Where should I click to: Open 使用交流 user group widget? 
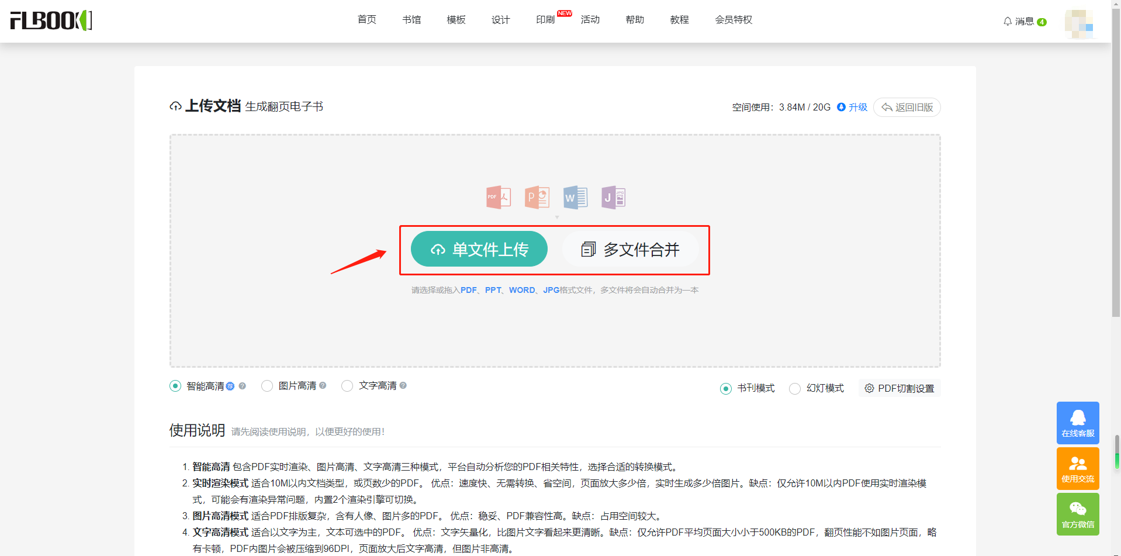click(1078, 468)
